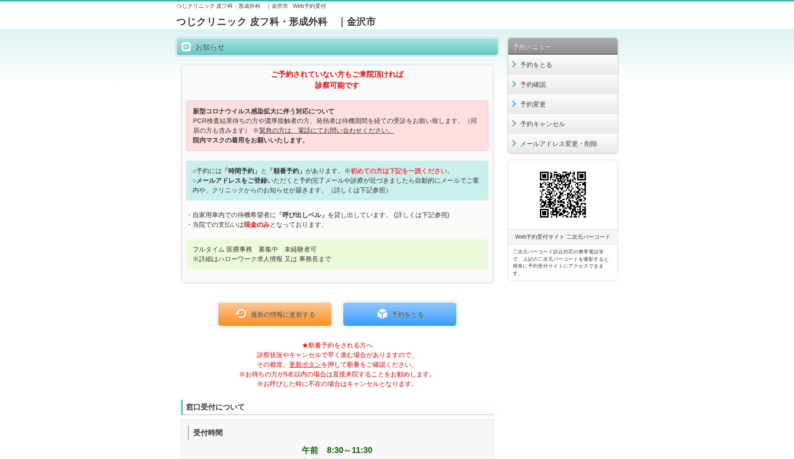Click the chevron icon beside 予約確認

tap(514, 84)
